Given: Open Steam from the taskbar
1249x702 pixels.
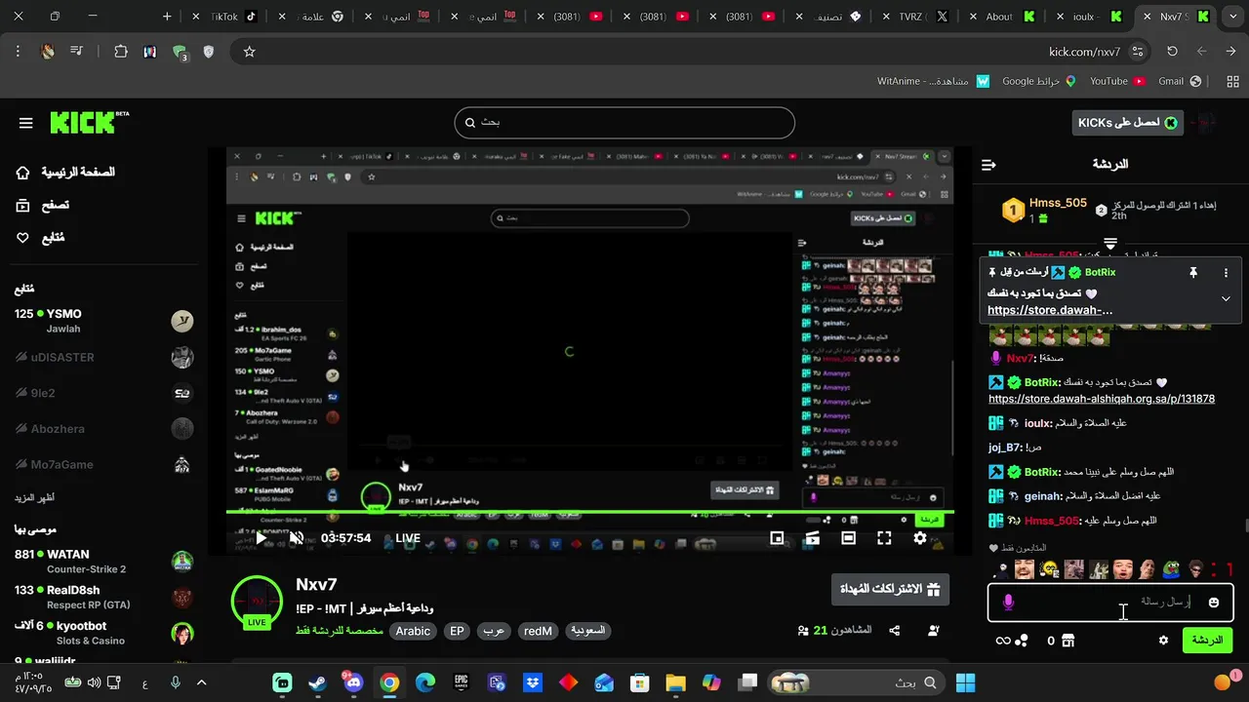Looking at the screenshot, I should [x=318, y=682].
